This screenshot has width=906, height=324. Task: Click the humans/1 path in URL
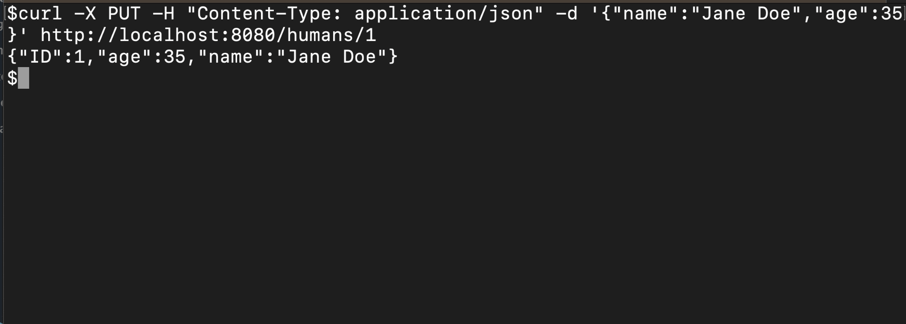[x=332, y=35]
